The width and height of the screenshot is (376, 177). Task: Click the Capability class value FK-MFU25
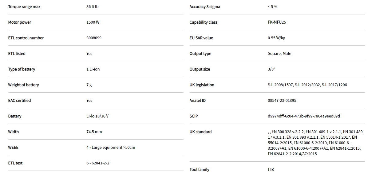tap(277, 22)
